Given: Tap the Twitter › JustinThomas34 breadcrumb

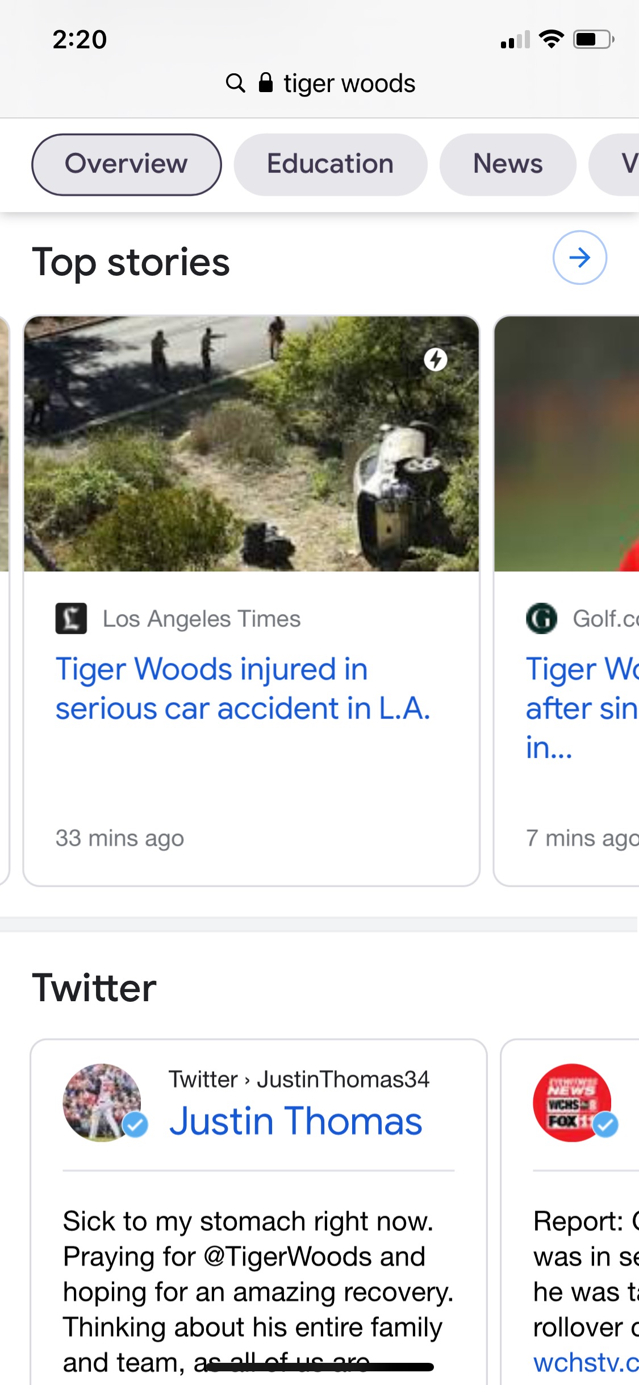Looking at the screenshot, I should pyautogui.click(x=299, y=1079).
